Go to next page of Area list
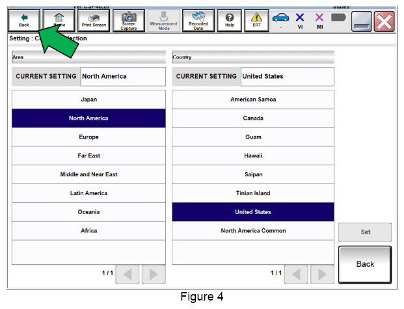 tap(154, 275)
